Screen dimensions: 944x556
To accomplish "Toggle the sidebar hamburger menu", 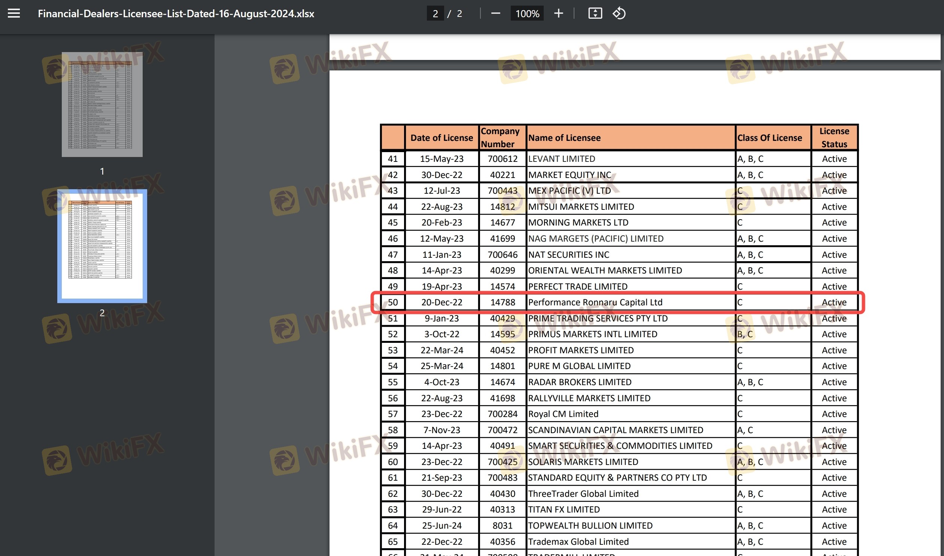I will tap(14, 14).
